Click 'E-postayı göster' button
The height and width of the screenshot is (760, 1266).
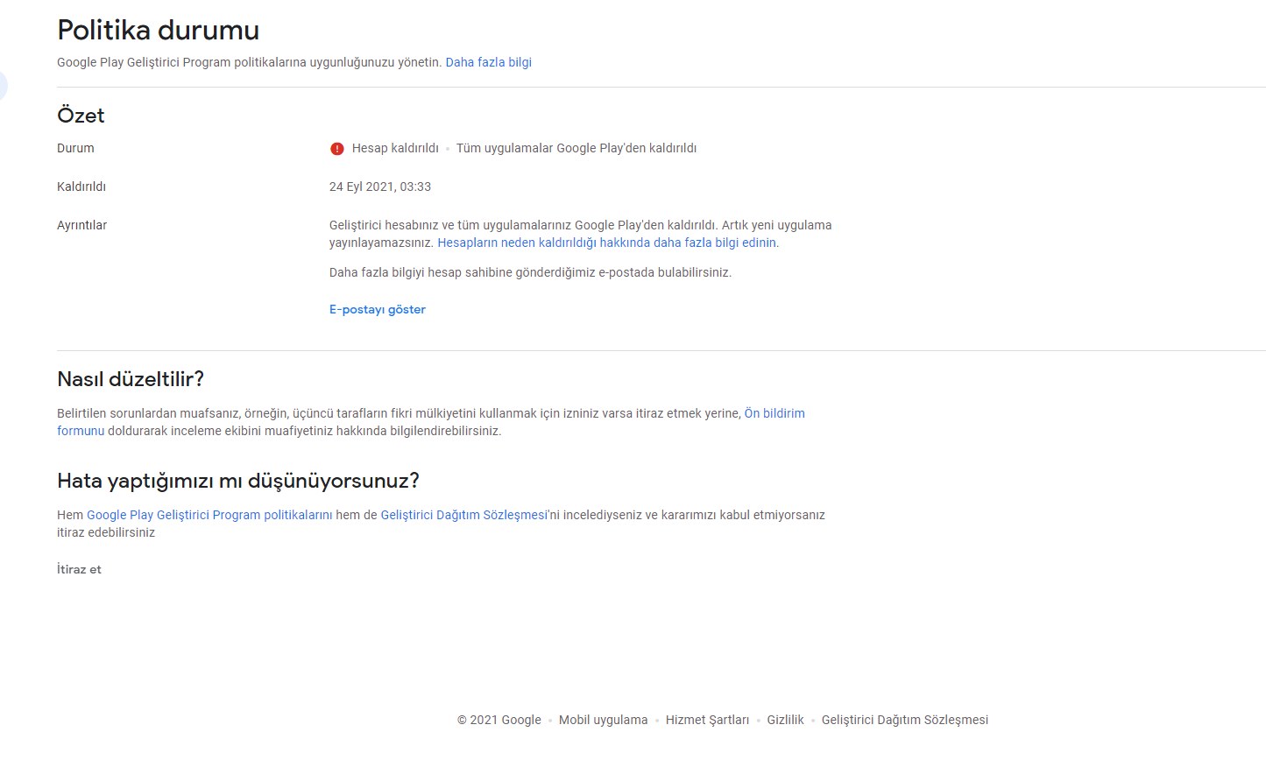[378, 309]
